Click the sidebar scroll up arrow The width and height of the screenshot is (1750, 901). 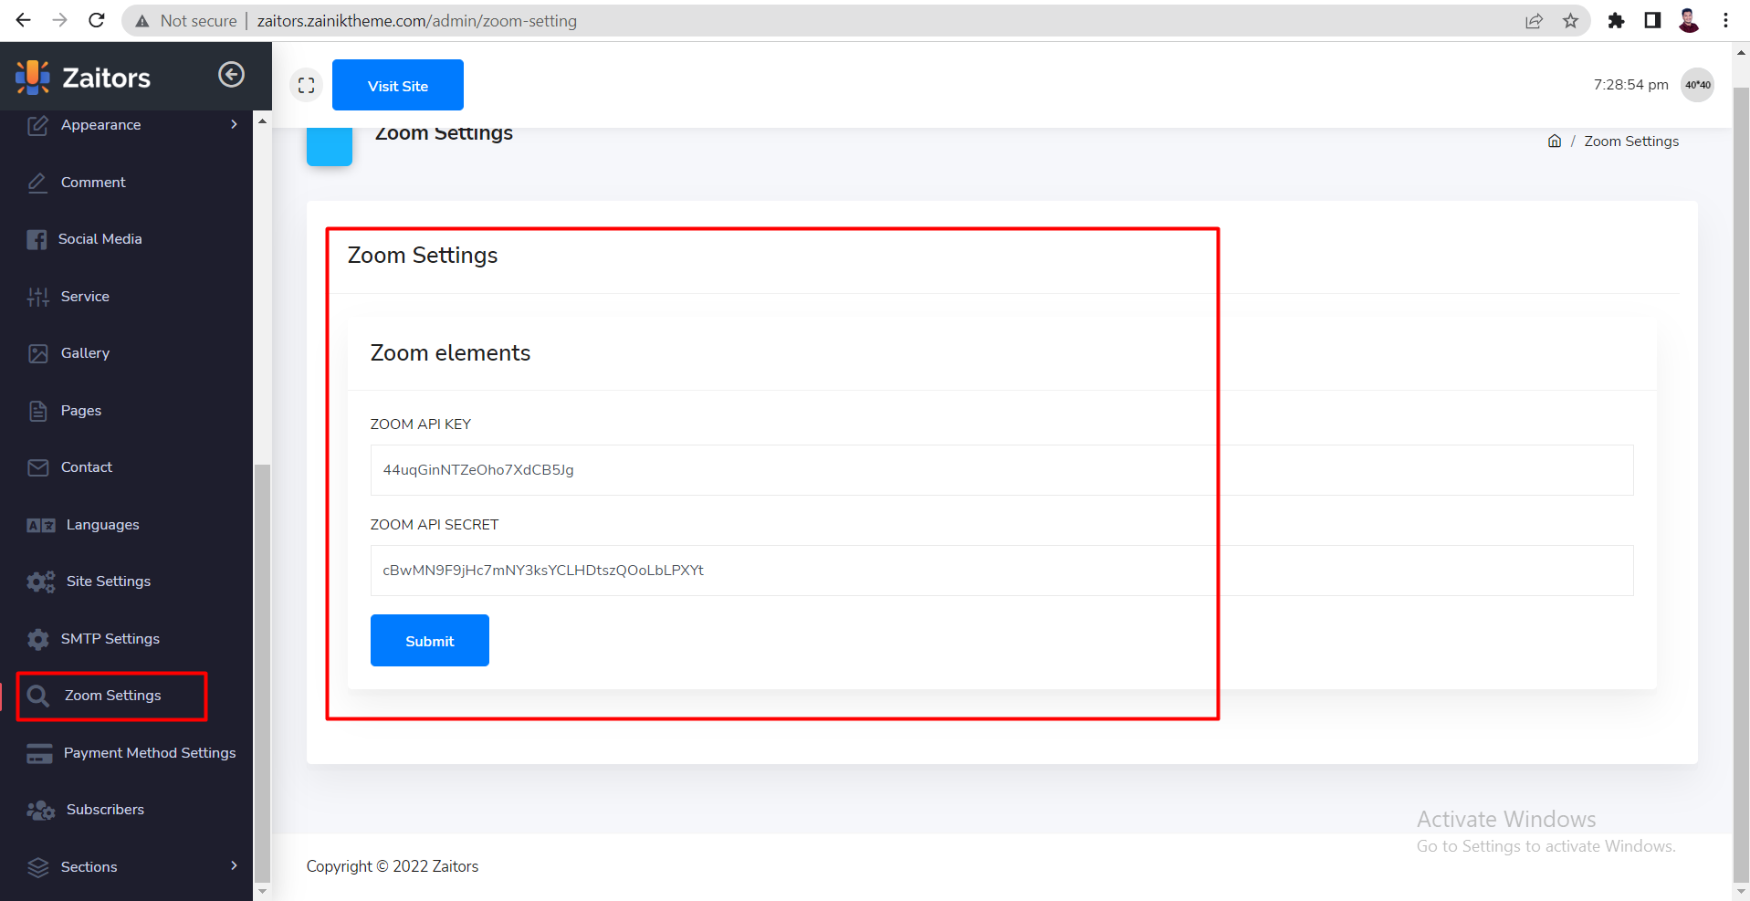tap(263, 120)
